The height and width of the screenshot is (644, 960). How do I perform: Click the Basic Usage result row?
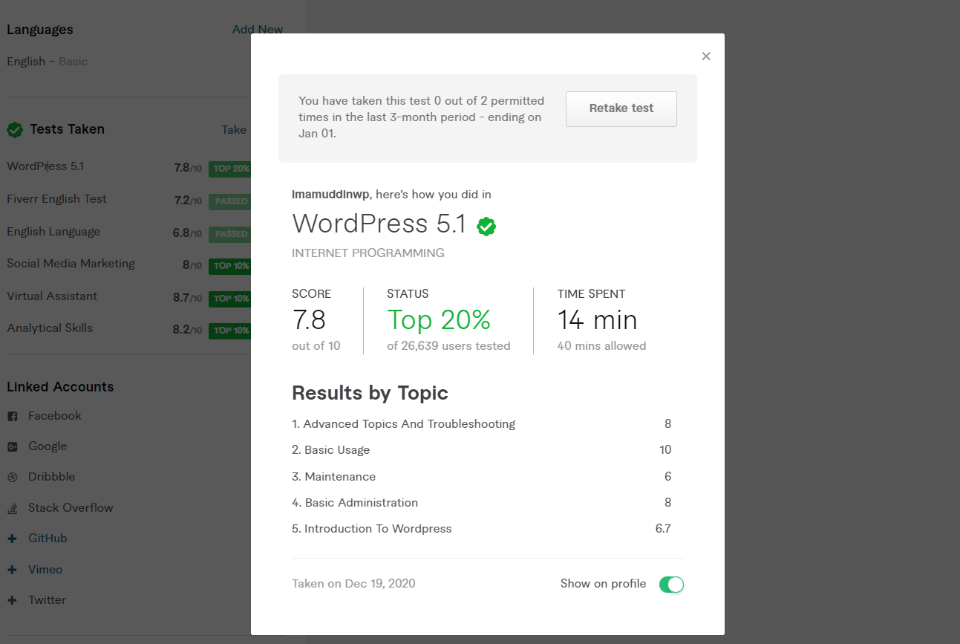(x=482, y=450)
